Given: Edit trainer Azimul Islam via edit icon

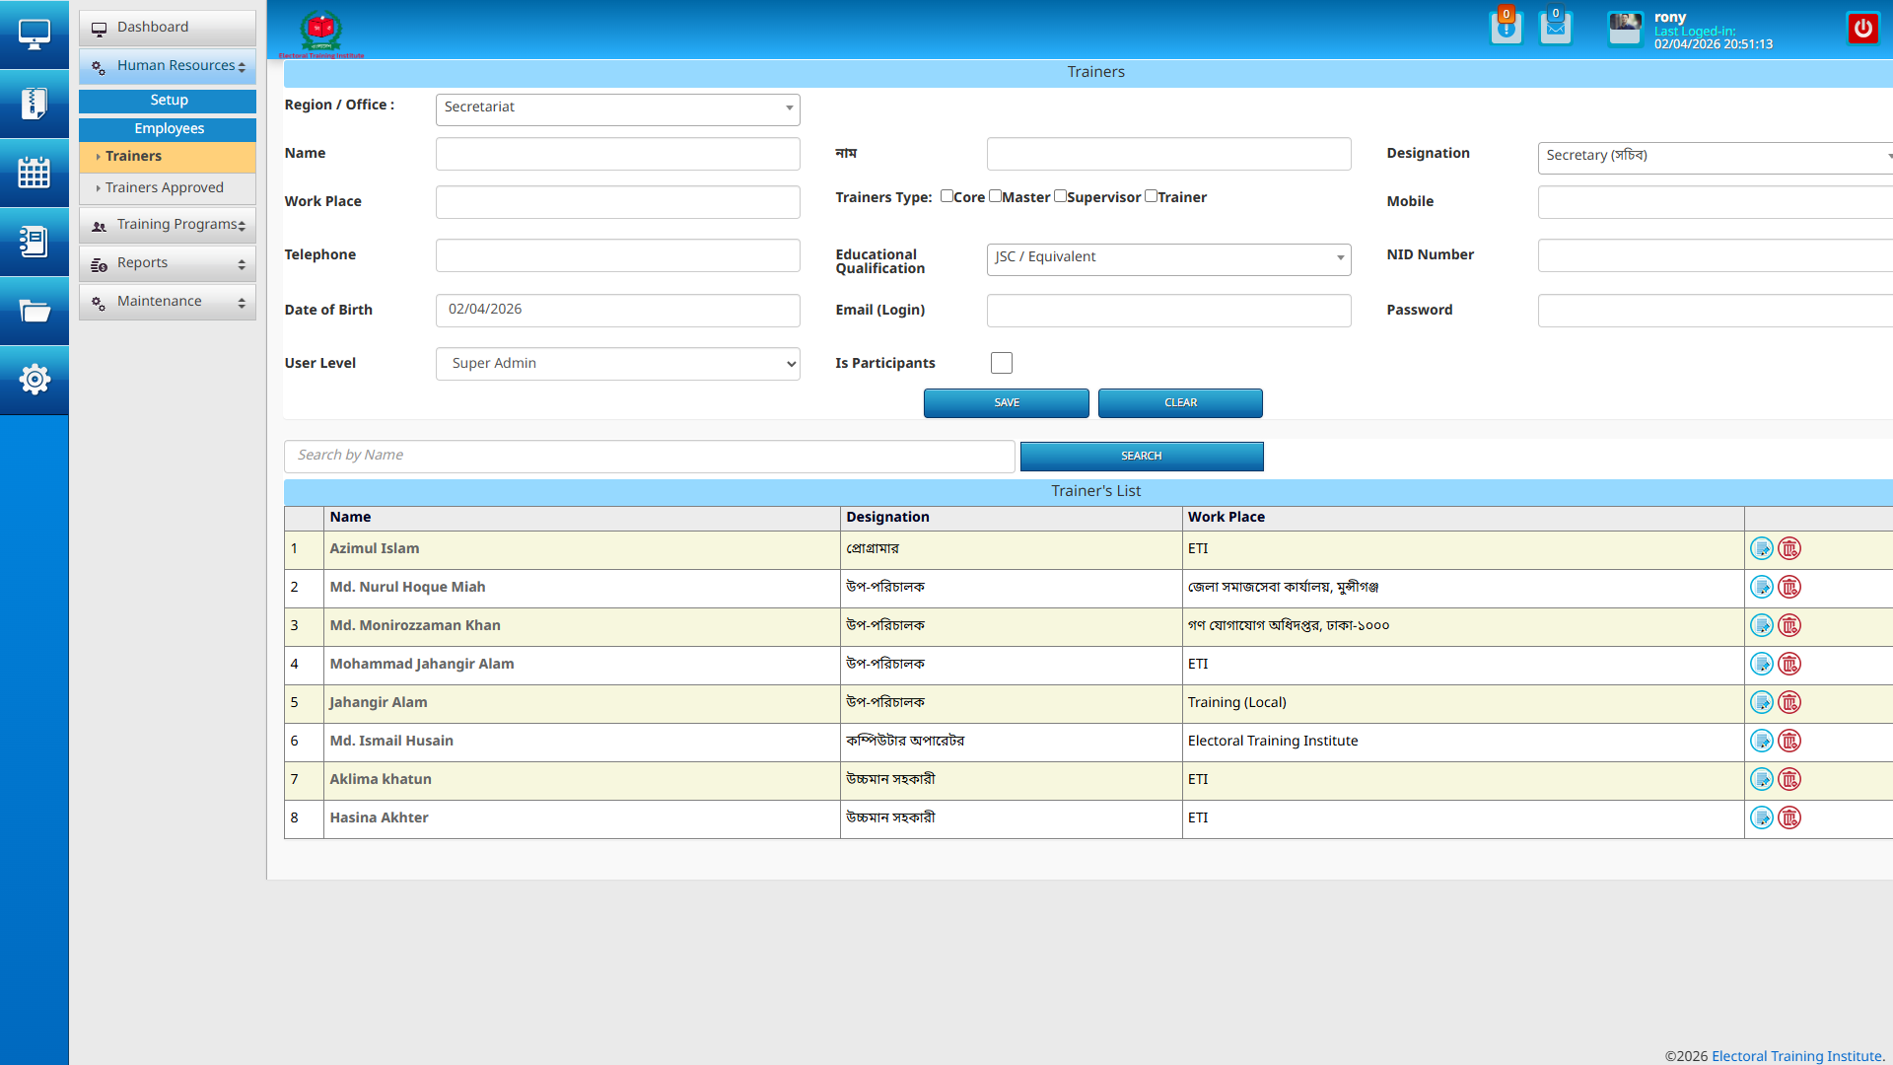Looking at the screenshot, I should click(x=1761, y=549).
